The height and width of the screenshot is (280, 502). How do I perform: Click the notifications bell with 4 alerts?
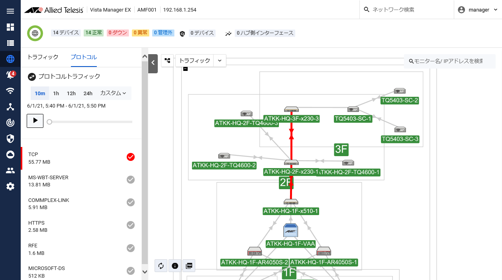pyautogui.click(x=10, y=75)
